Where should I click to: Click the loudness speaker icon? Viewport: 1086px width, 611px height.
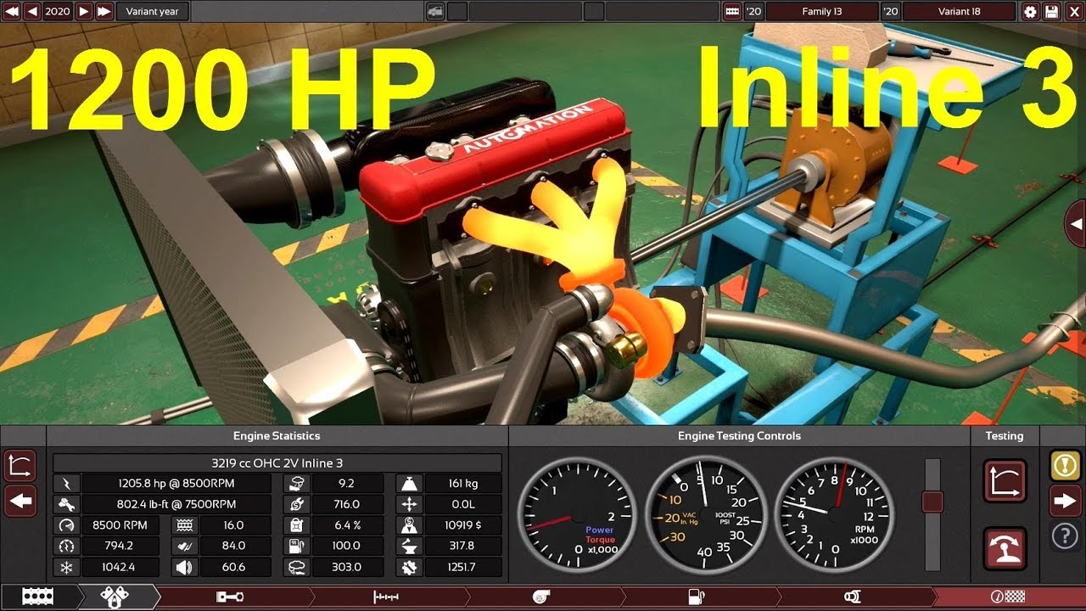[x=182, y=567]
